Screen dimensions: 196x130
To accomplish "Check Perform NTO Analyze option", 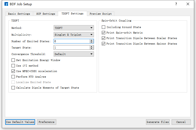I will 13,77.
